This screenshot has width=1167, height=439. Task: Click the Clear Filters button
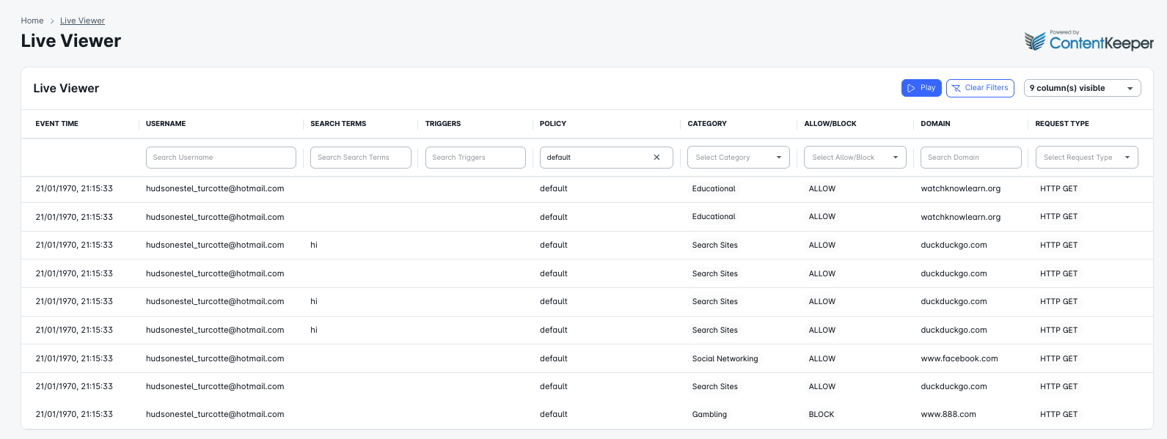click(980, 88)
